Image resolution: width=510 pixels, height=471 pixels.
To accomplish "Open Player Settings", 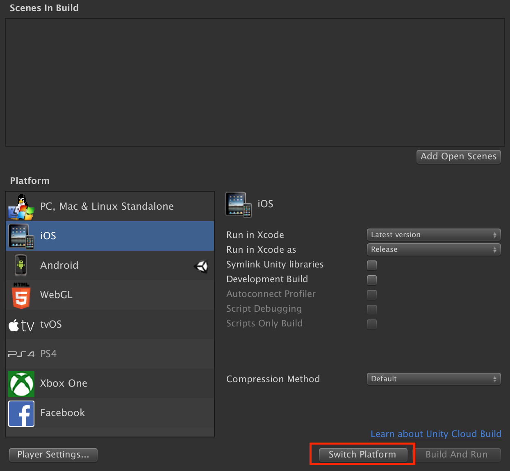I will [x=53, y=455].
